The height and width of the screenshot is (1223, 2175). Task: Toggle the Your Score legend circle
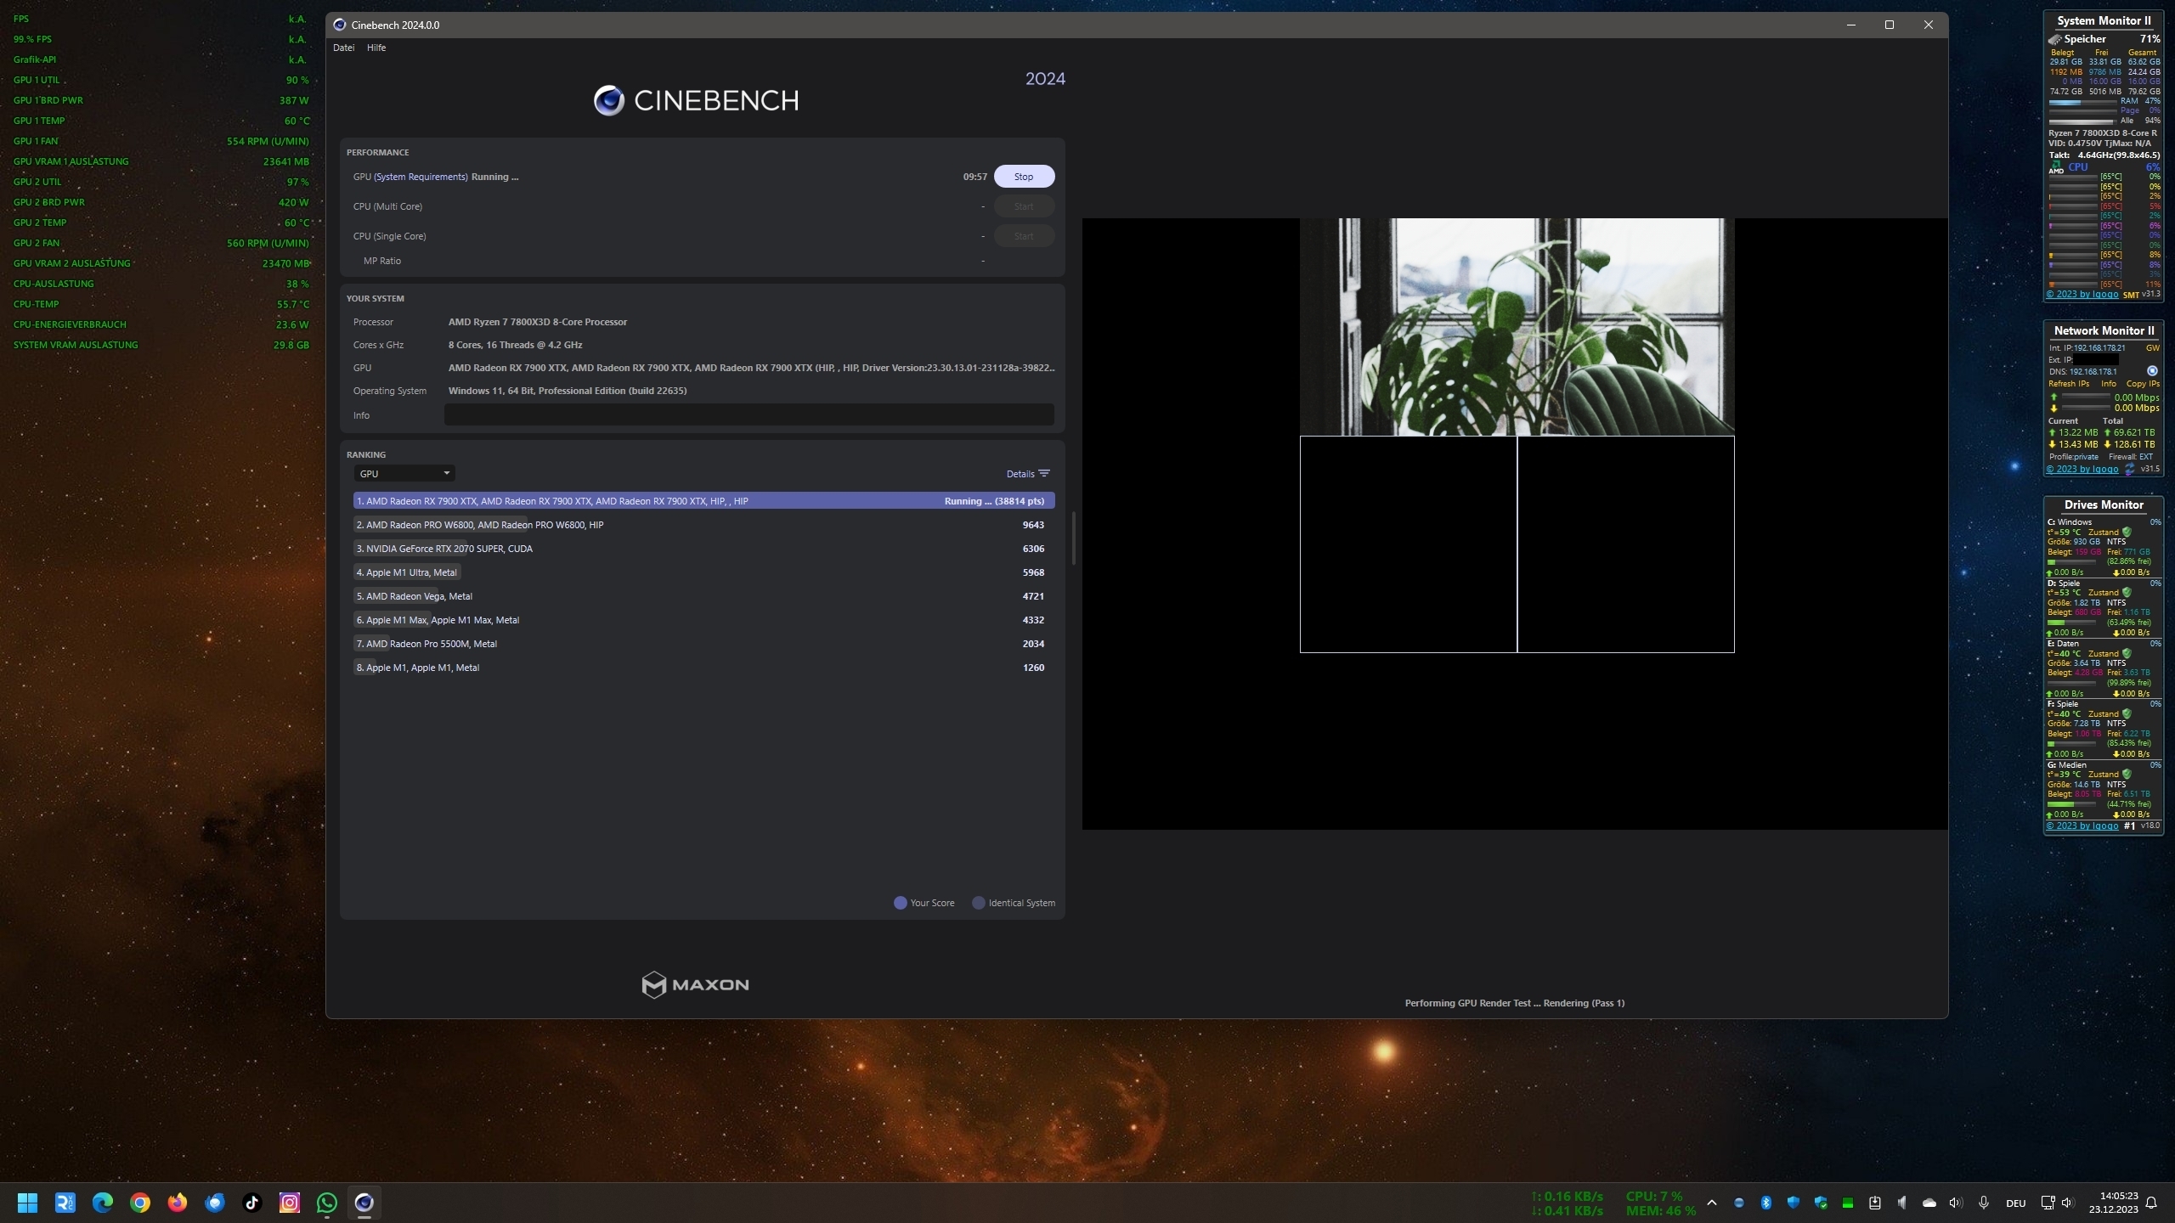click(x=900, y=903)
